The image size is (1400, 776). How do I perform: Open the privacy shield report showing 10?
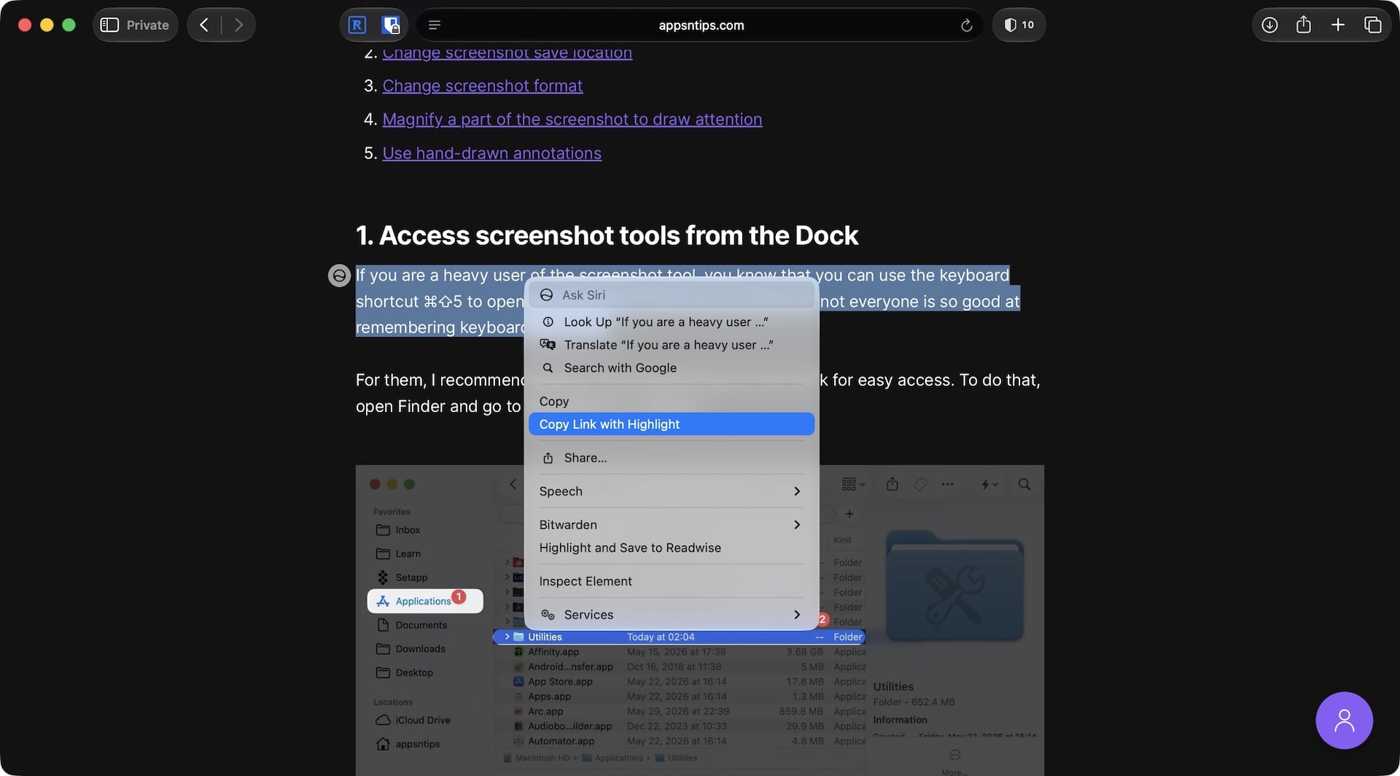[x=1019, y=25]
